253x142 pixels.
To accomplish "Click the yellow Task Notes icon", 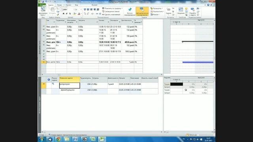I will (186, 9).
